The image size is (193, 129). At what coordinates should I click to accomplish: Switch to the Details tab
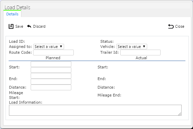point(12,14)
